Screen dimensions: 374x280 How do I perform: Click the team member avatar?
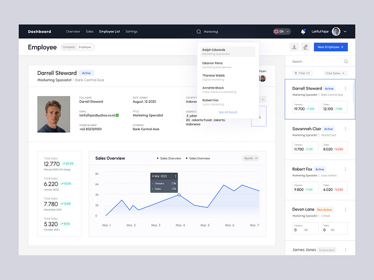click(263, 78)
